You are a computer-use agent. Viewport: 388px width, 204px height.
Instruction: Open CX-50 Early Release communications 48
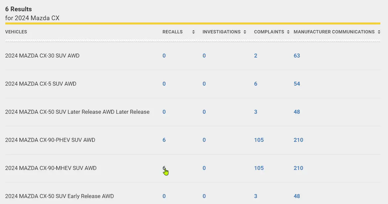pos(297,196)
